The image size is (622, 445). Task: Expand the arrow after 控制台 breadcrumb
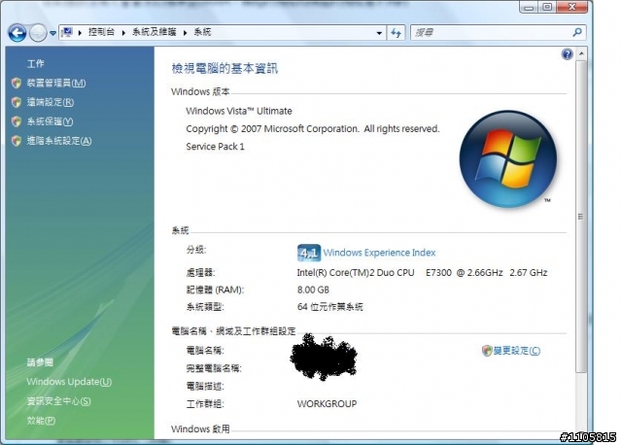[x=123, y=32]
